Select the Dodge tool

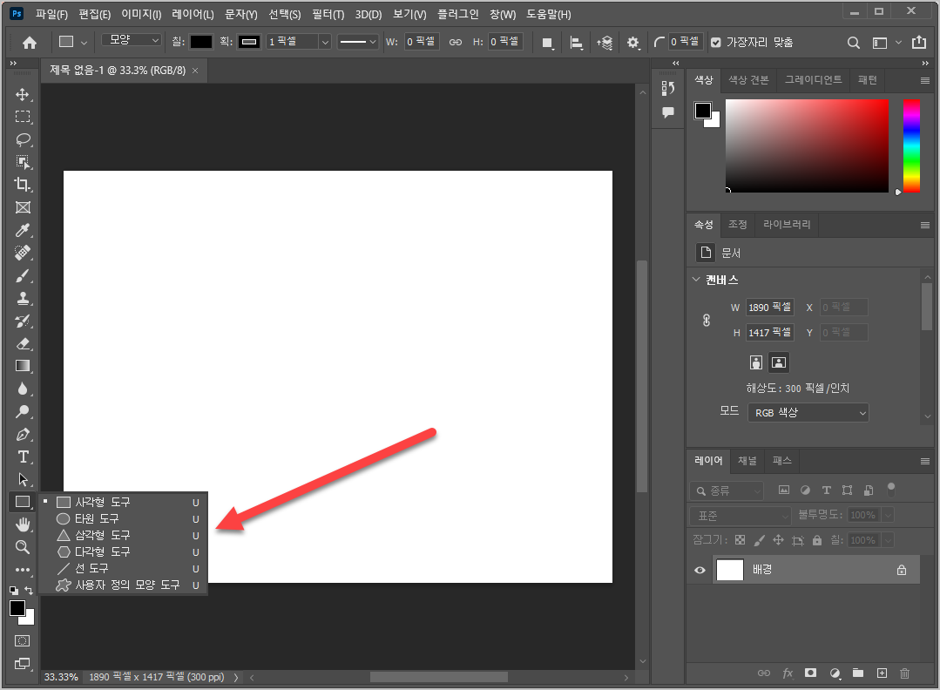coord(23,411)
